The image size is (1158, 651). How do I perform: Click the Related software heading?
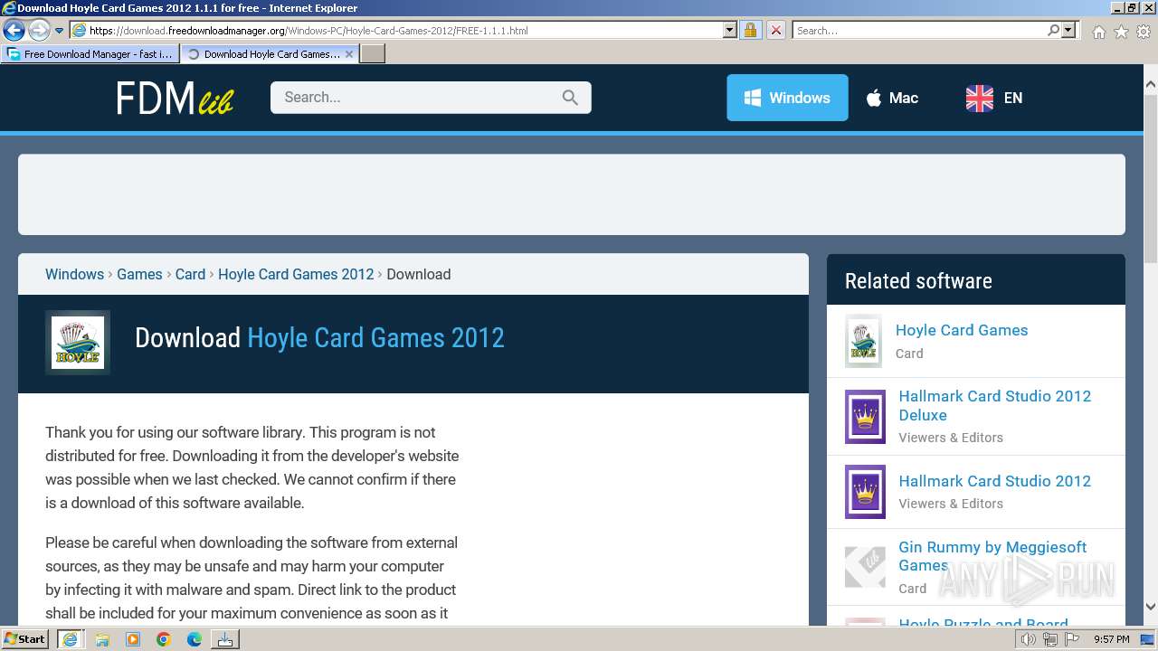tap(918, 281)
